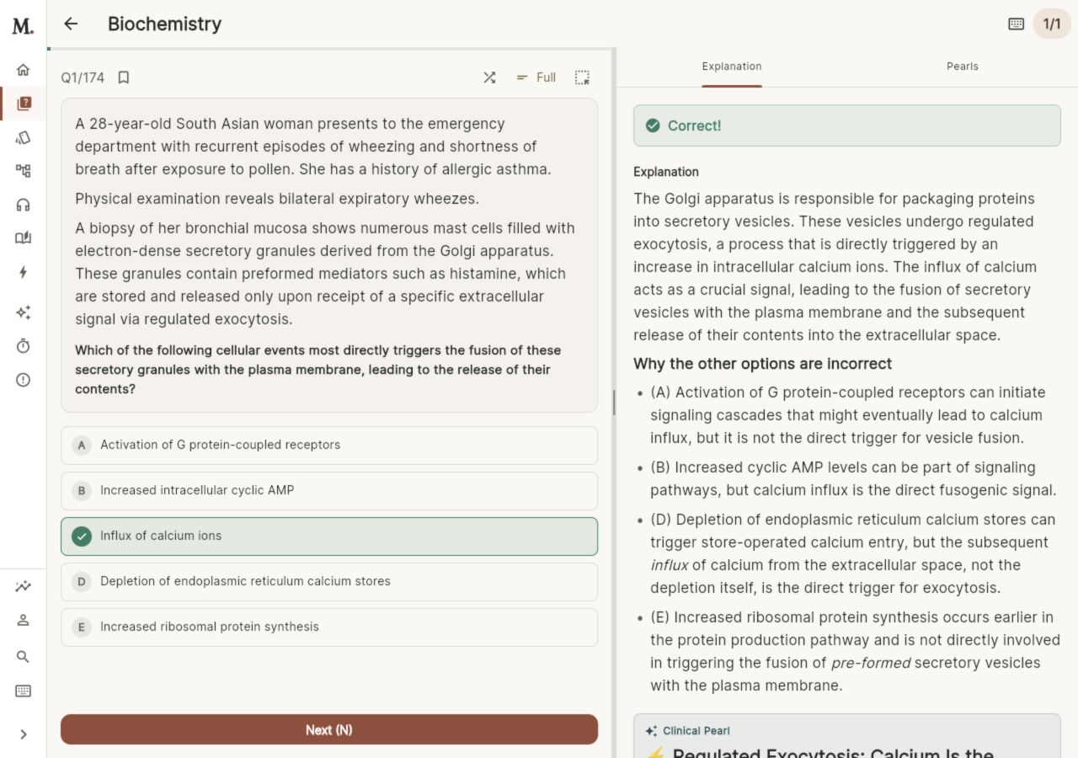Switch to the Pearls tab

963,67
